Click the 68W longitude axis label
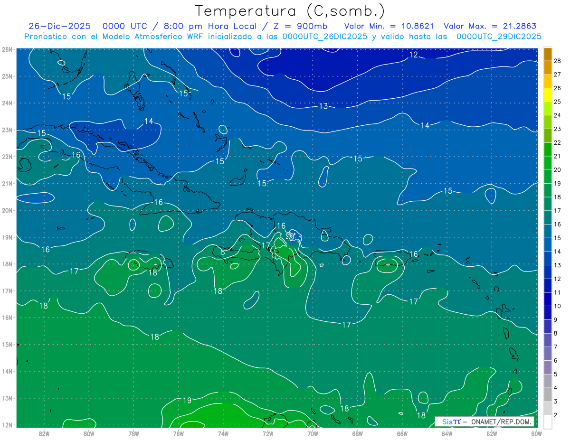 coord(358,433)
